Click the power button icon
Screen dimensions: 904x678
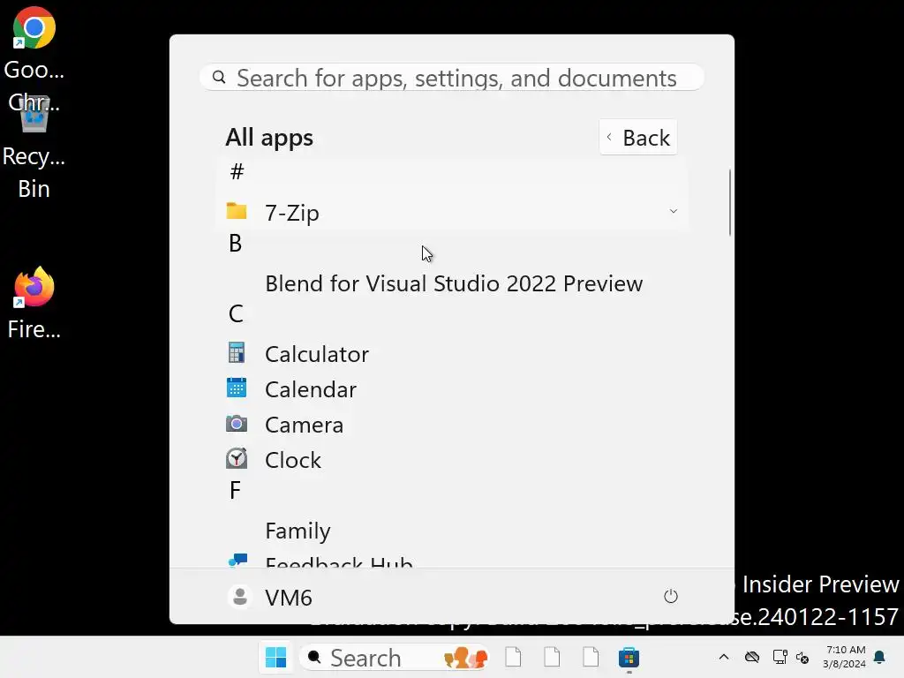click(x=671, y=597)
